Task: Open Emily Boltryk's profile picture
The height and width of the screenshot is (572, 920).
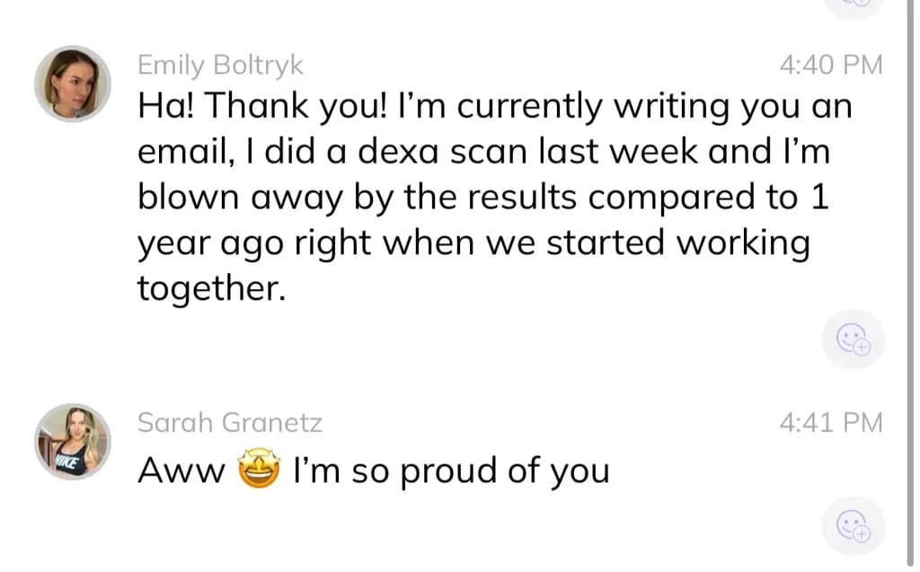Action: [72, 83]
